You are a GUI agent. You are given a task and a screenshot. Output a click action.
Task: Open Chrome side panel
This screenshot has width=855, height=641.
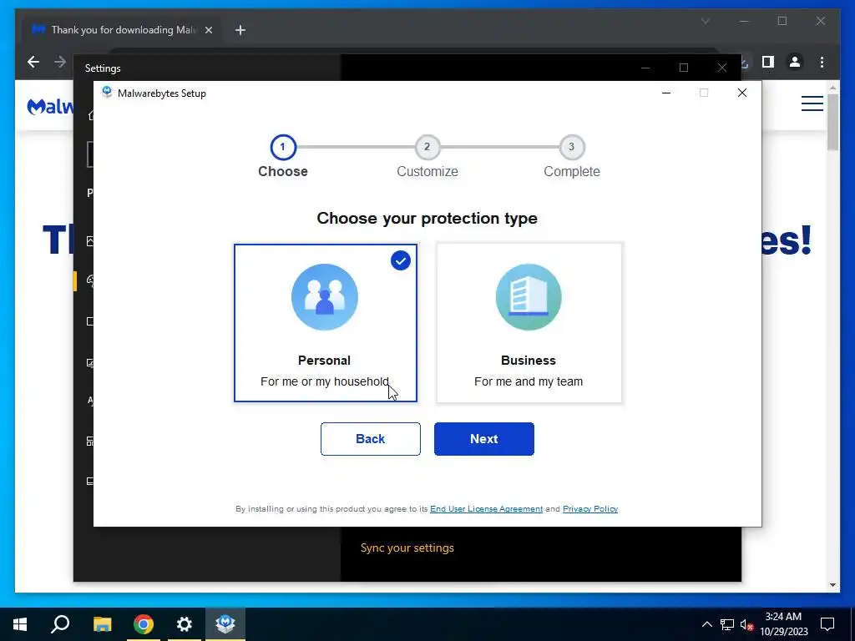[x=768, y=62]
